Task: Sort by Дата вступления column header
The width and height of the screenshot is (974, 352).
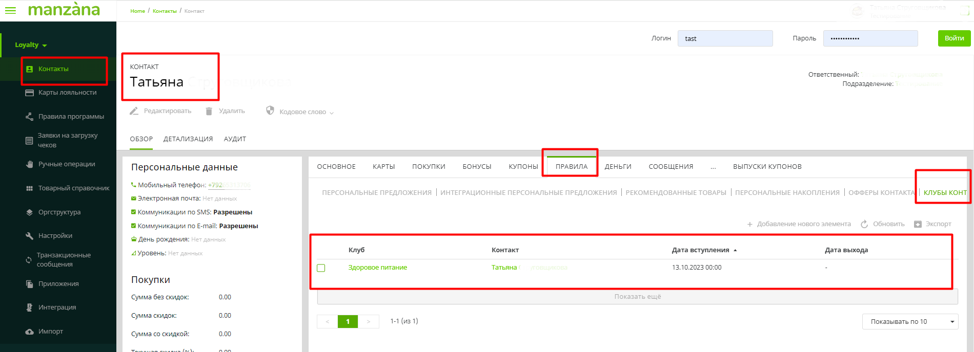Action: tap(700, 250)
